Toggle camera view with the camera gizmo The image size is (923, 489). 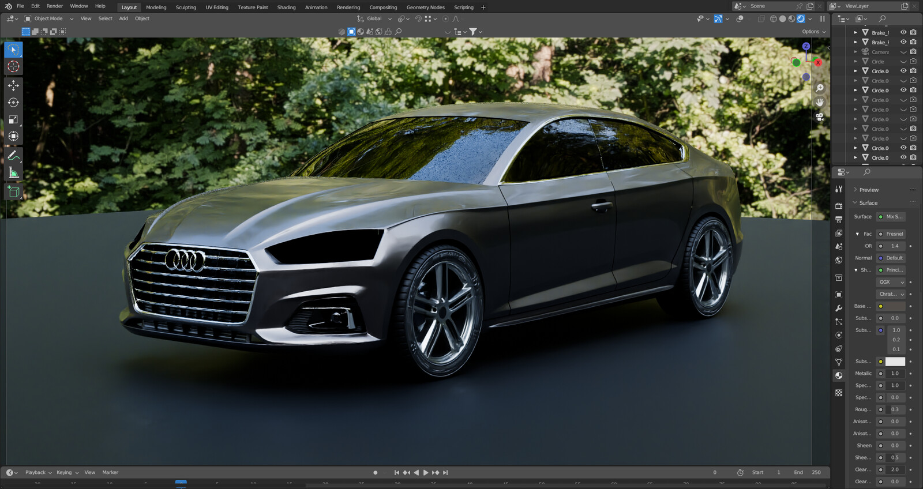pos(819,116)
